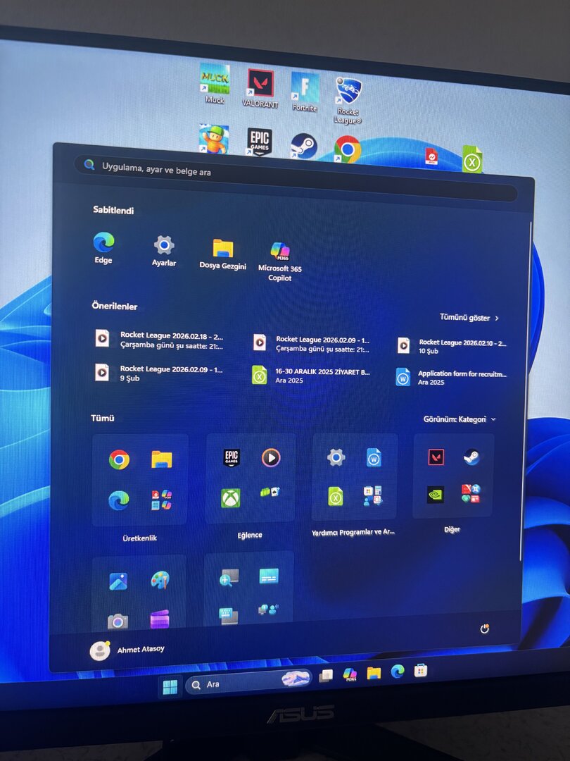Open Application form for recruitm... document

(x=452, y=377)
